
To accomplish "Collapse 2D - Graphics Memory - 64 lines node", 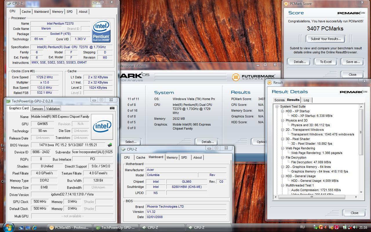I will pos(283,167).
